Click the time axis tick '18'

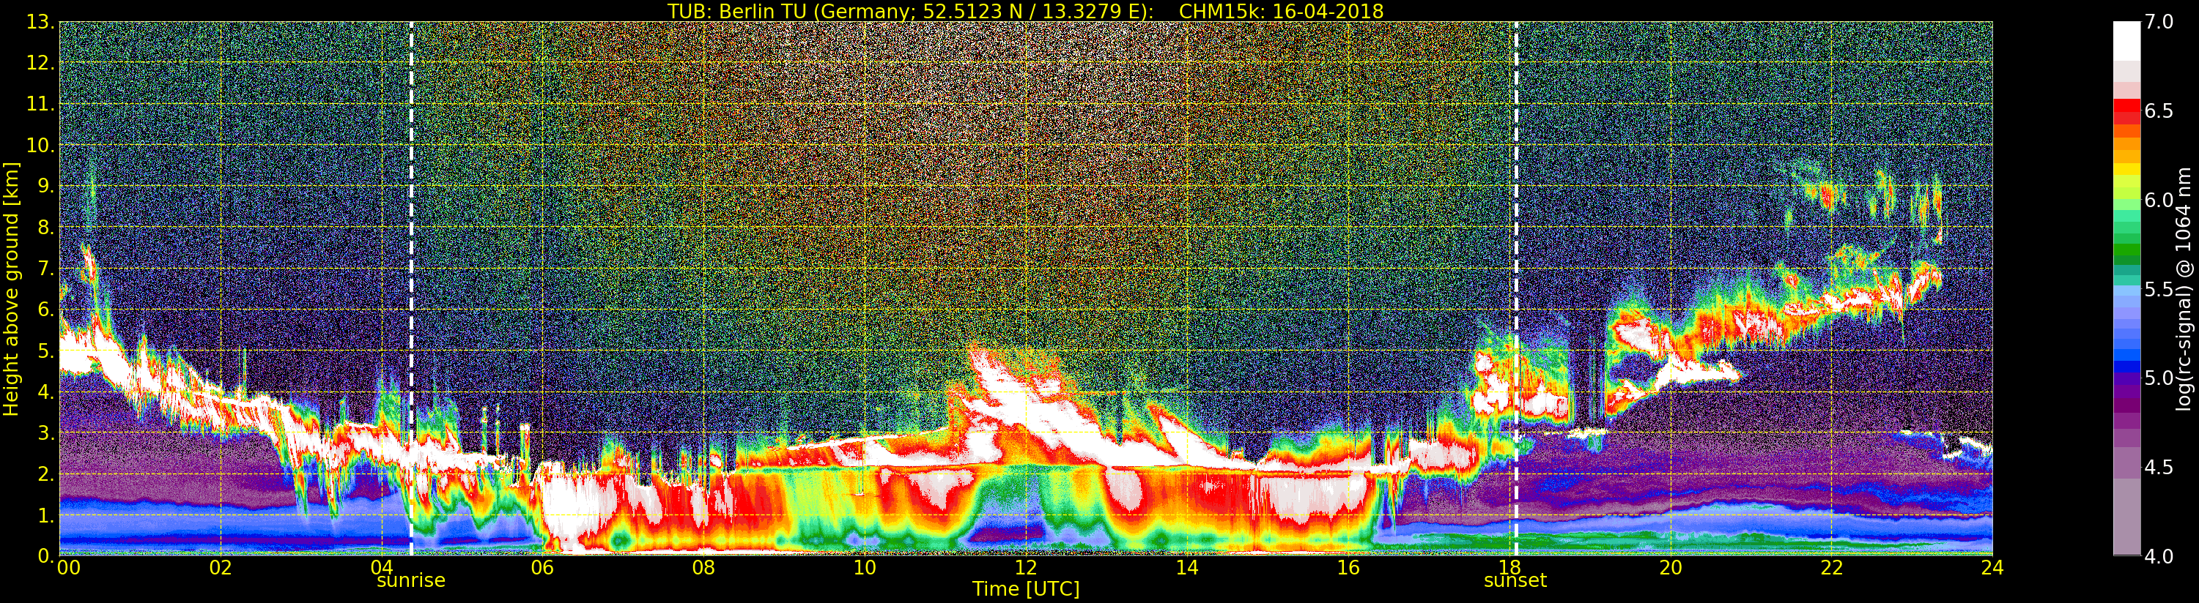(x=1509, y=567)
